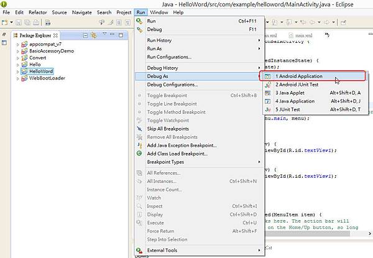The width and height of the screenshot is (373, 258).
Task: Open the Help menu
Action: pos(178,12)
